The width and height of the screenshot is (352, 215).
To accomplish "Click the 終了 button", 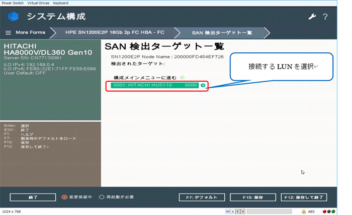I will [33, 197].
